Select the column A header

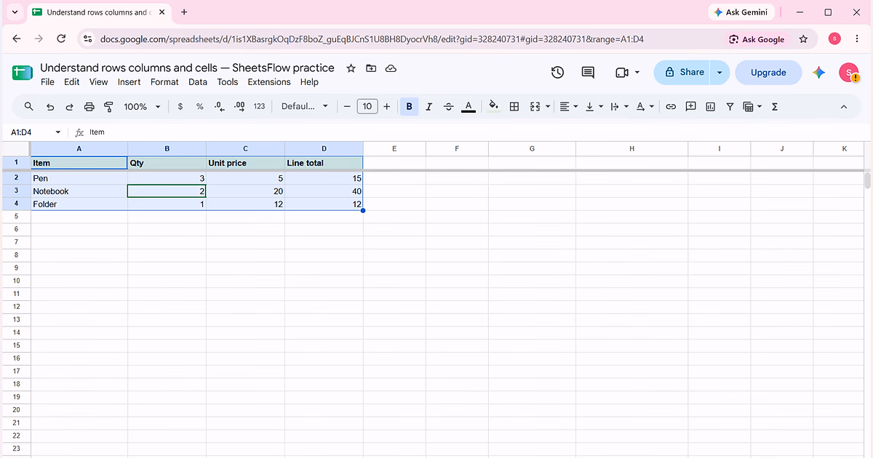coord(79,148)
